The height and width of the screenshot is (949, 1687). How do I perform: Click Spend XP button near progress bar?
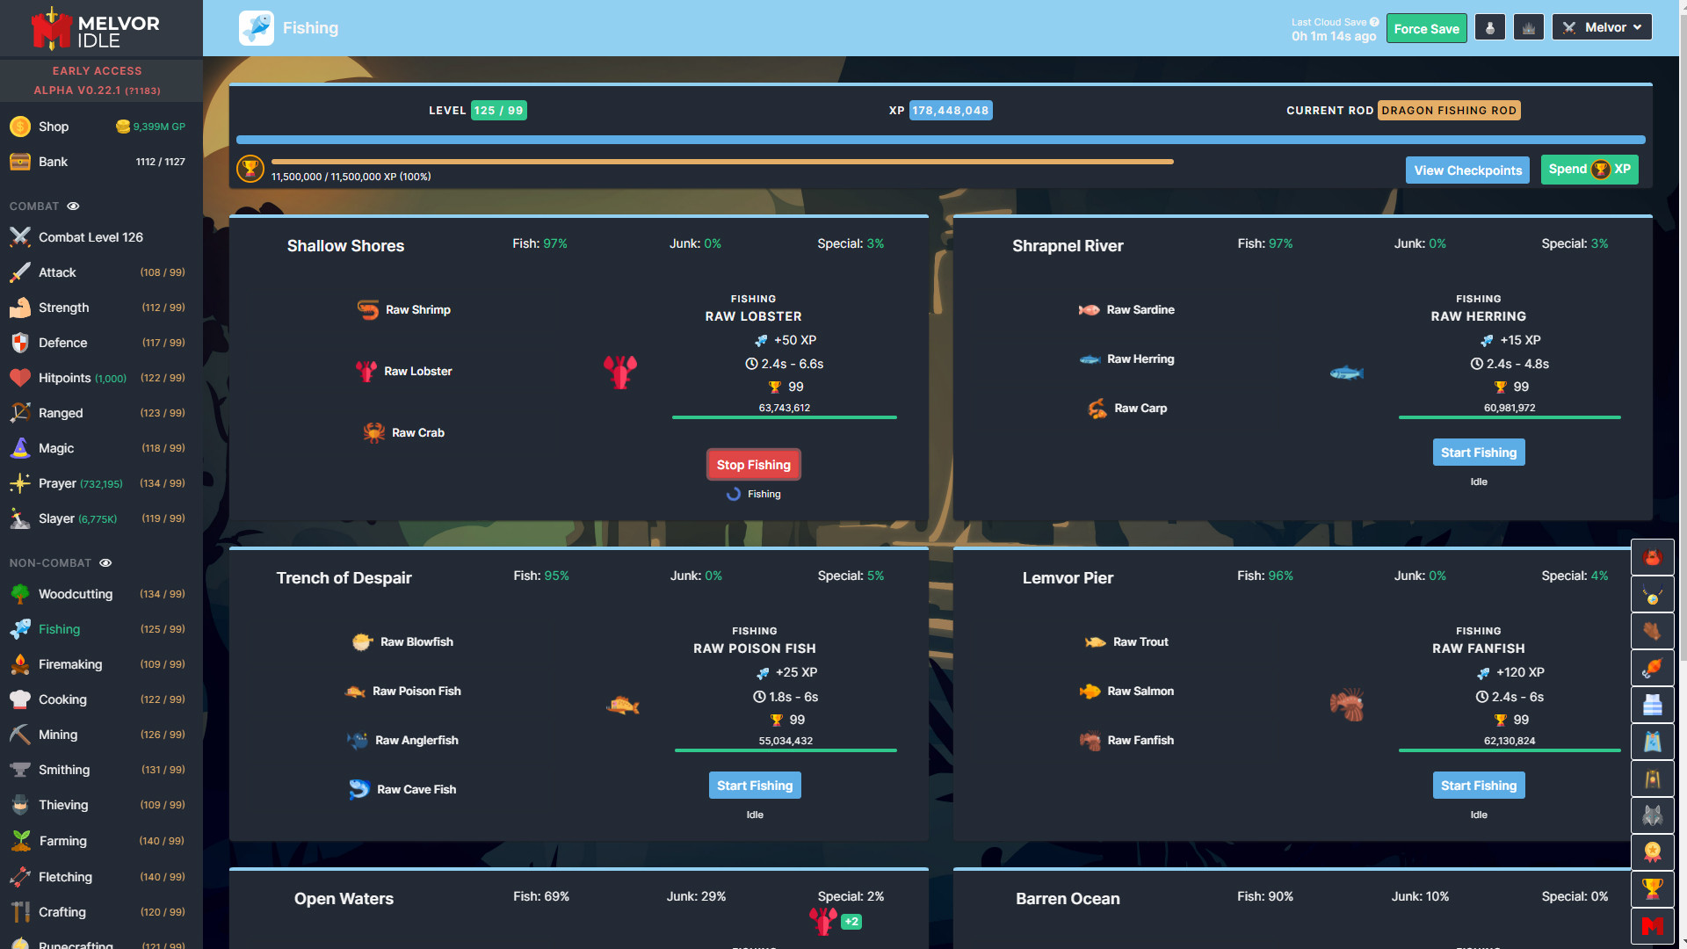tap(1591, 170)
